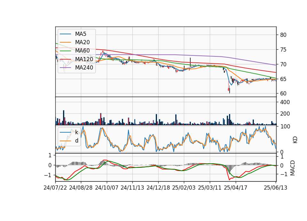
Task: Click the KD axis title
Action: 295,140
